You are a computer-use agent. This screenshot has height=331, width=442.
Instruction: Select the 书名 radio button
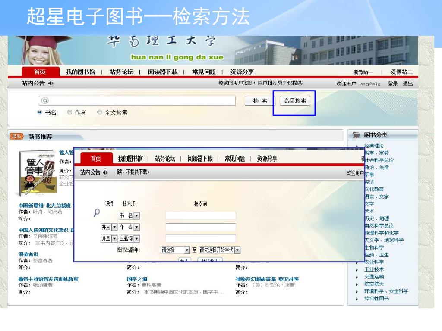(x=40, y=112)
